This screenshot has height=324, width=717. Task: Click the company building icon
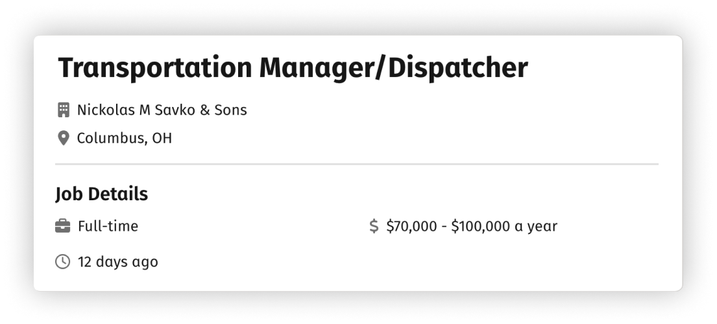[63, 110]
